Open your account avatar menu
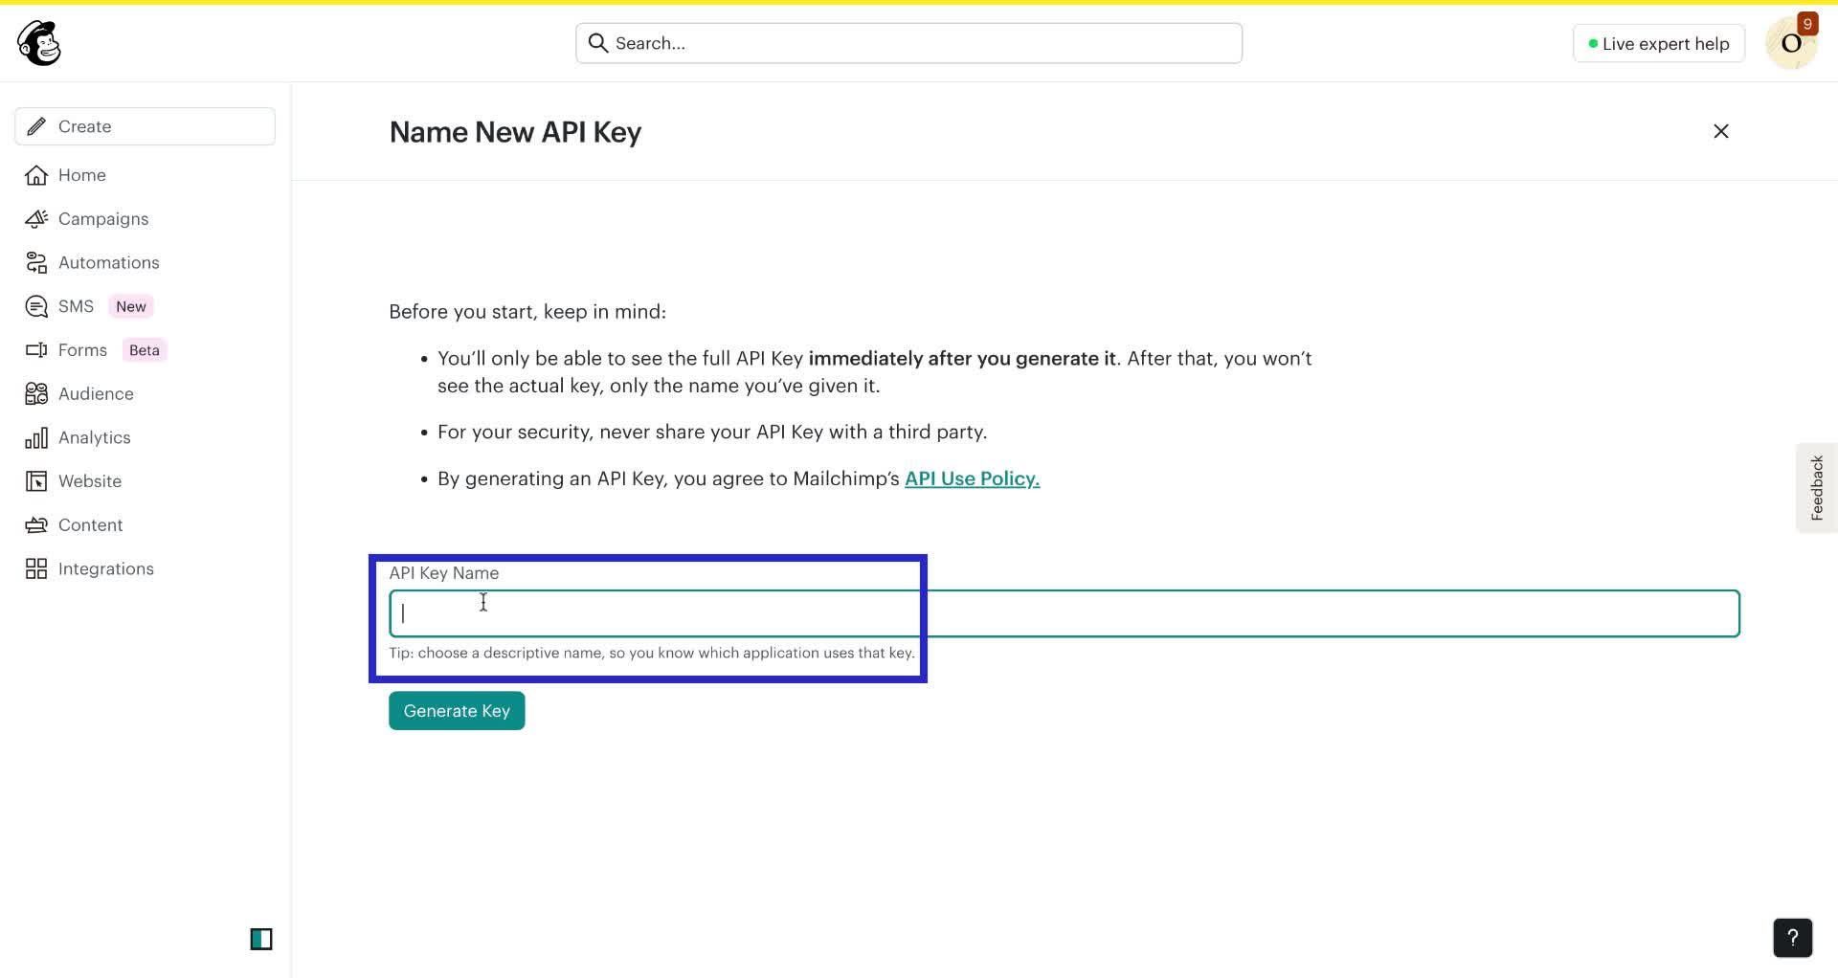1838x978 pixels. [x=1792, y=43]
